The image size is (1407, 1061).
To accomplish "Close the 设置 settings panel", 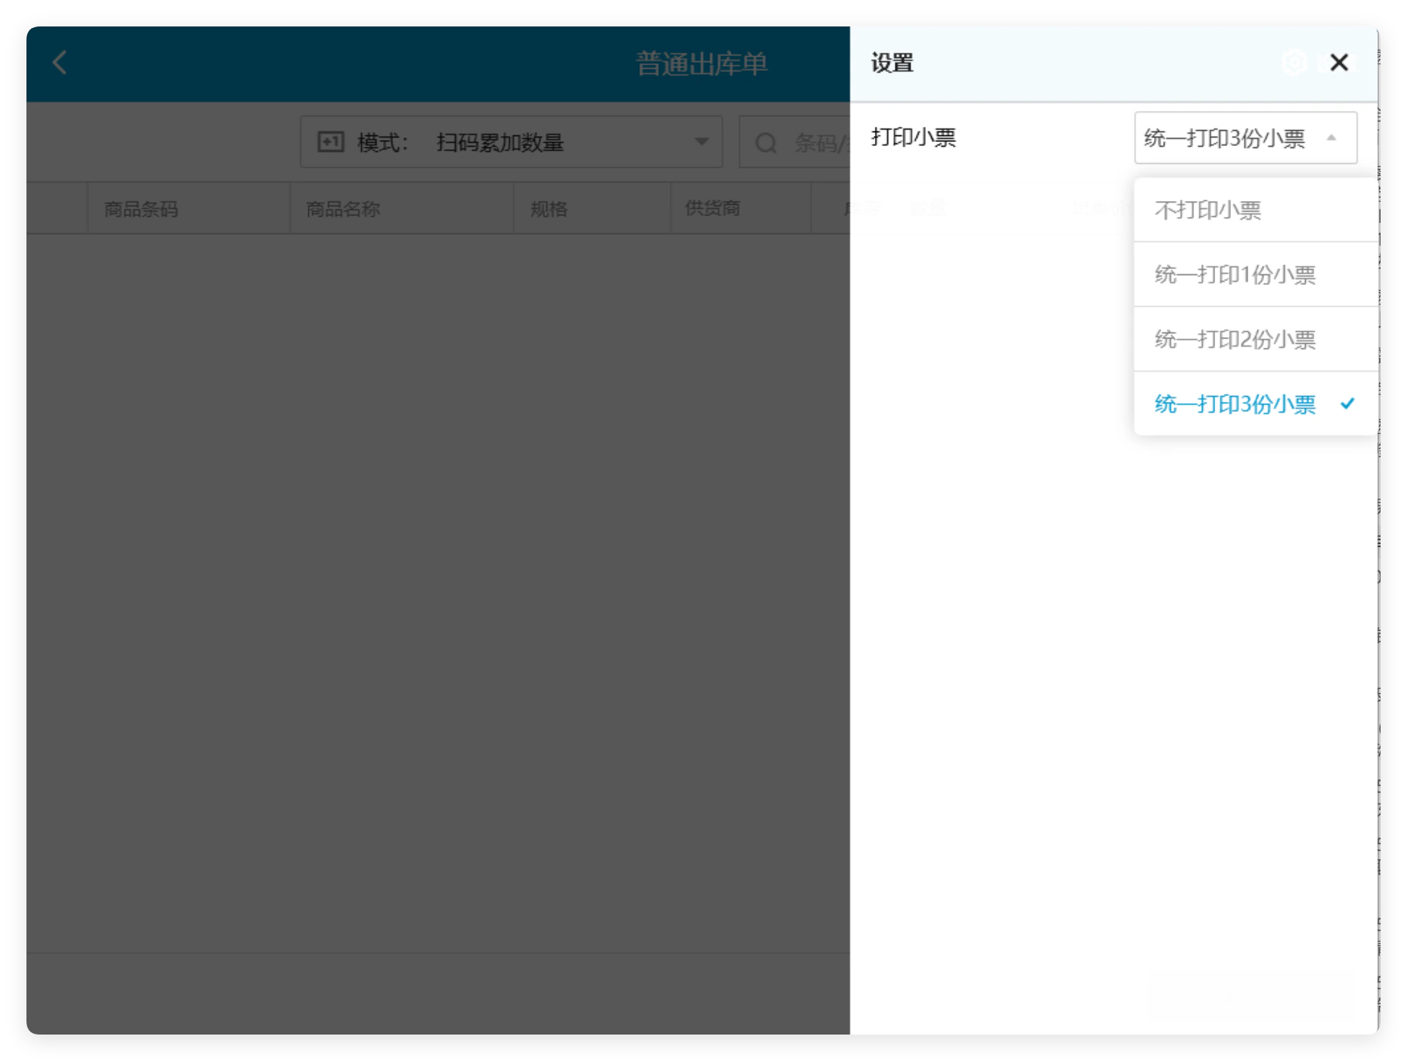I will pos(1339,63).
